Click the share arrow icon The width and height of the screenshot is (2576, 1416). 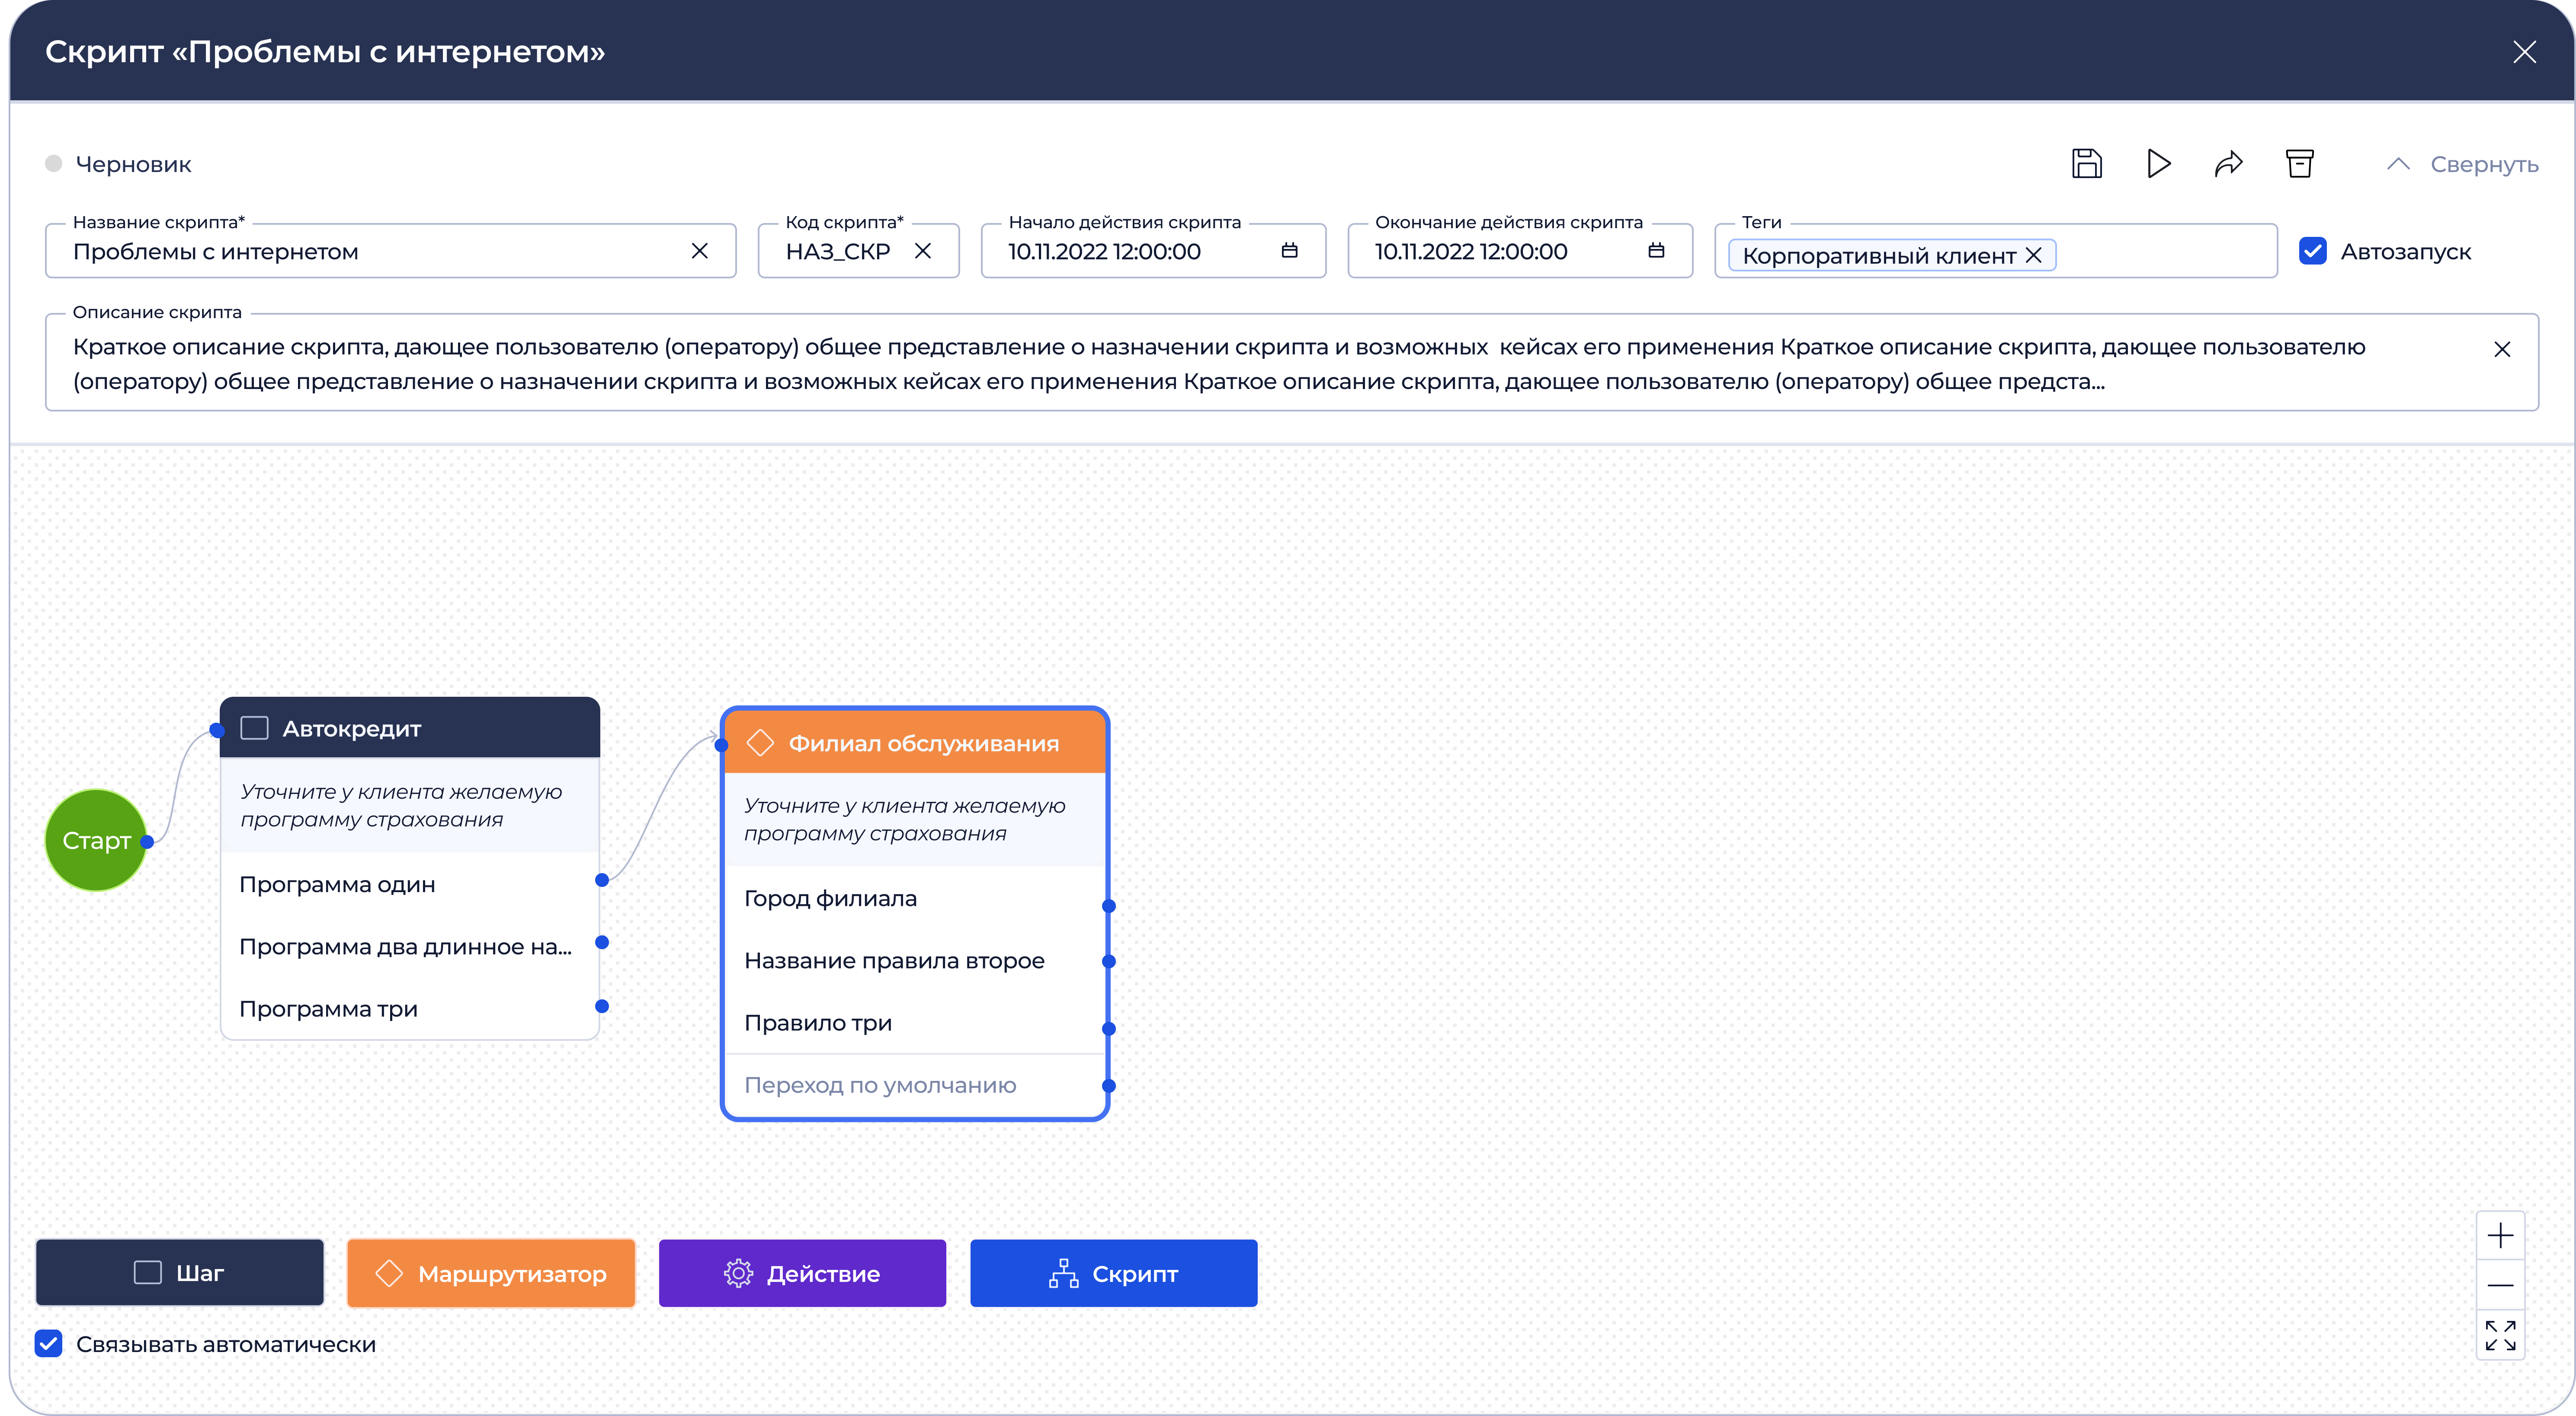2229,164
